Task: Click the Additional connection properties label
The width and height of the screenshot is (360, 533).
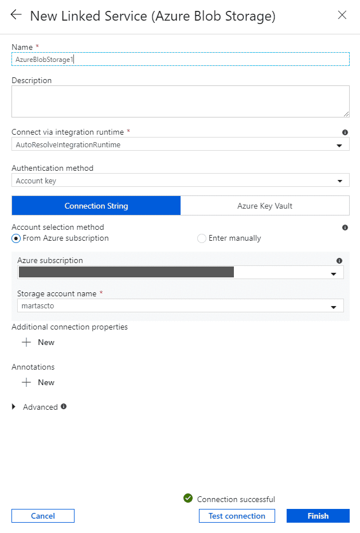Action: 70,327
